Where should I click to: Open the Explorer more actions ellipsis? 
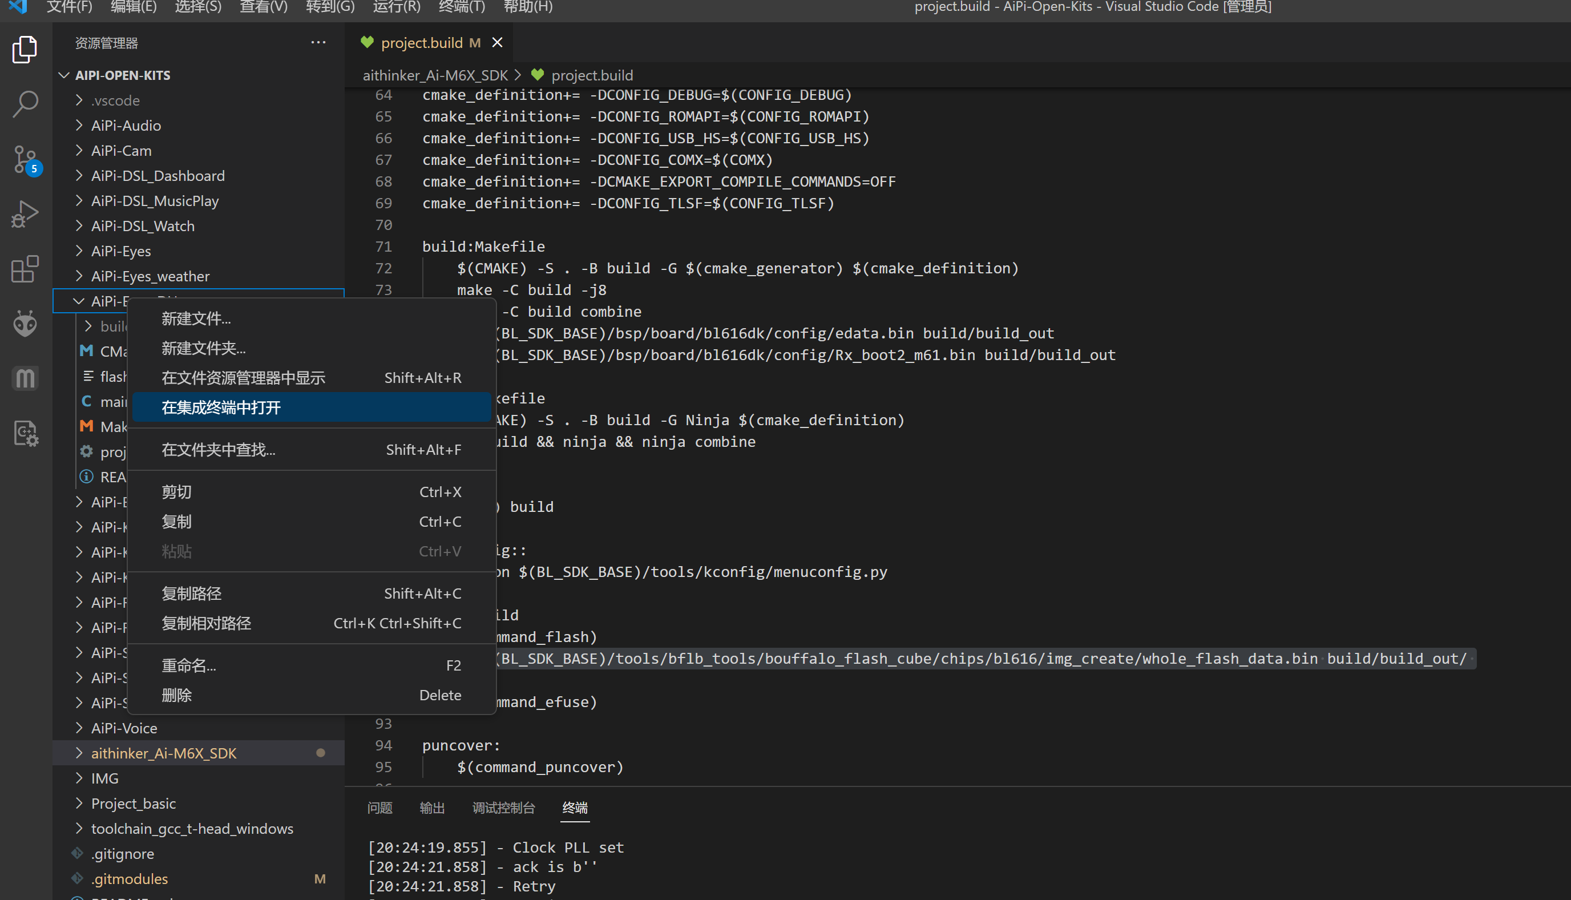(318, 43)
